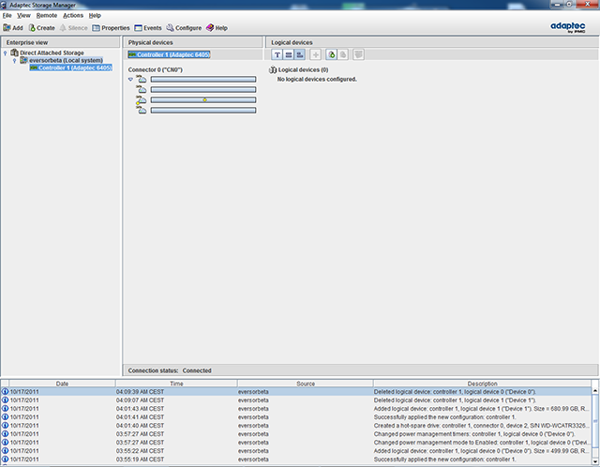This screenshot has width=600, height=467.
Task: Click the Add toolbar button
Action: 13,28
